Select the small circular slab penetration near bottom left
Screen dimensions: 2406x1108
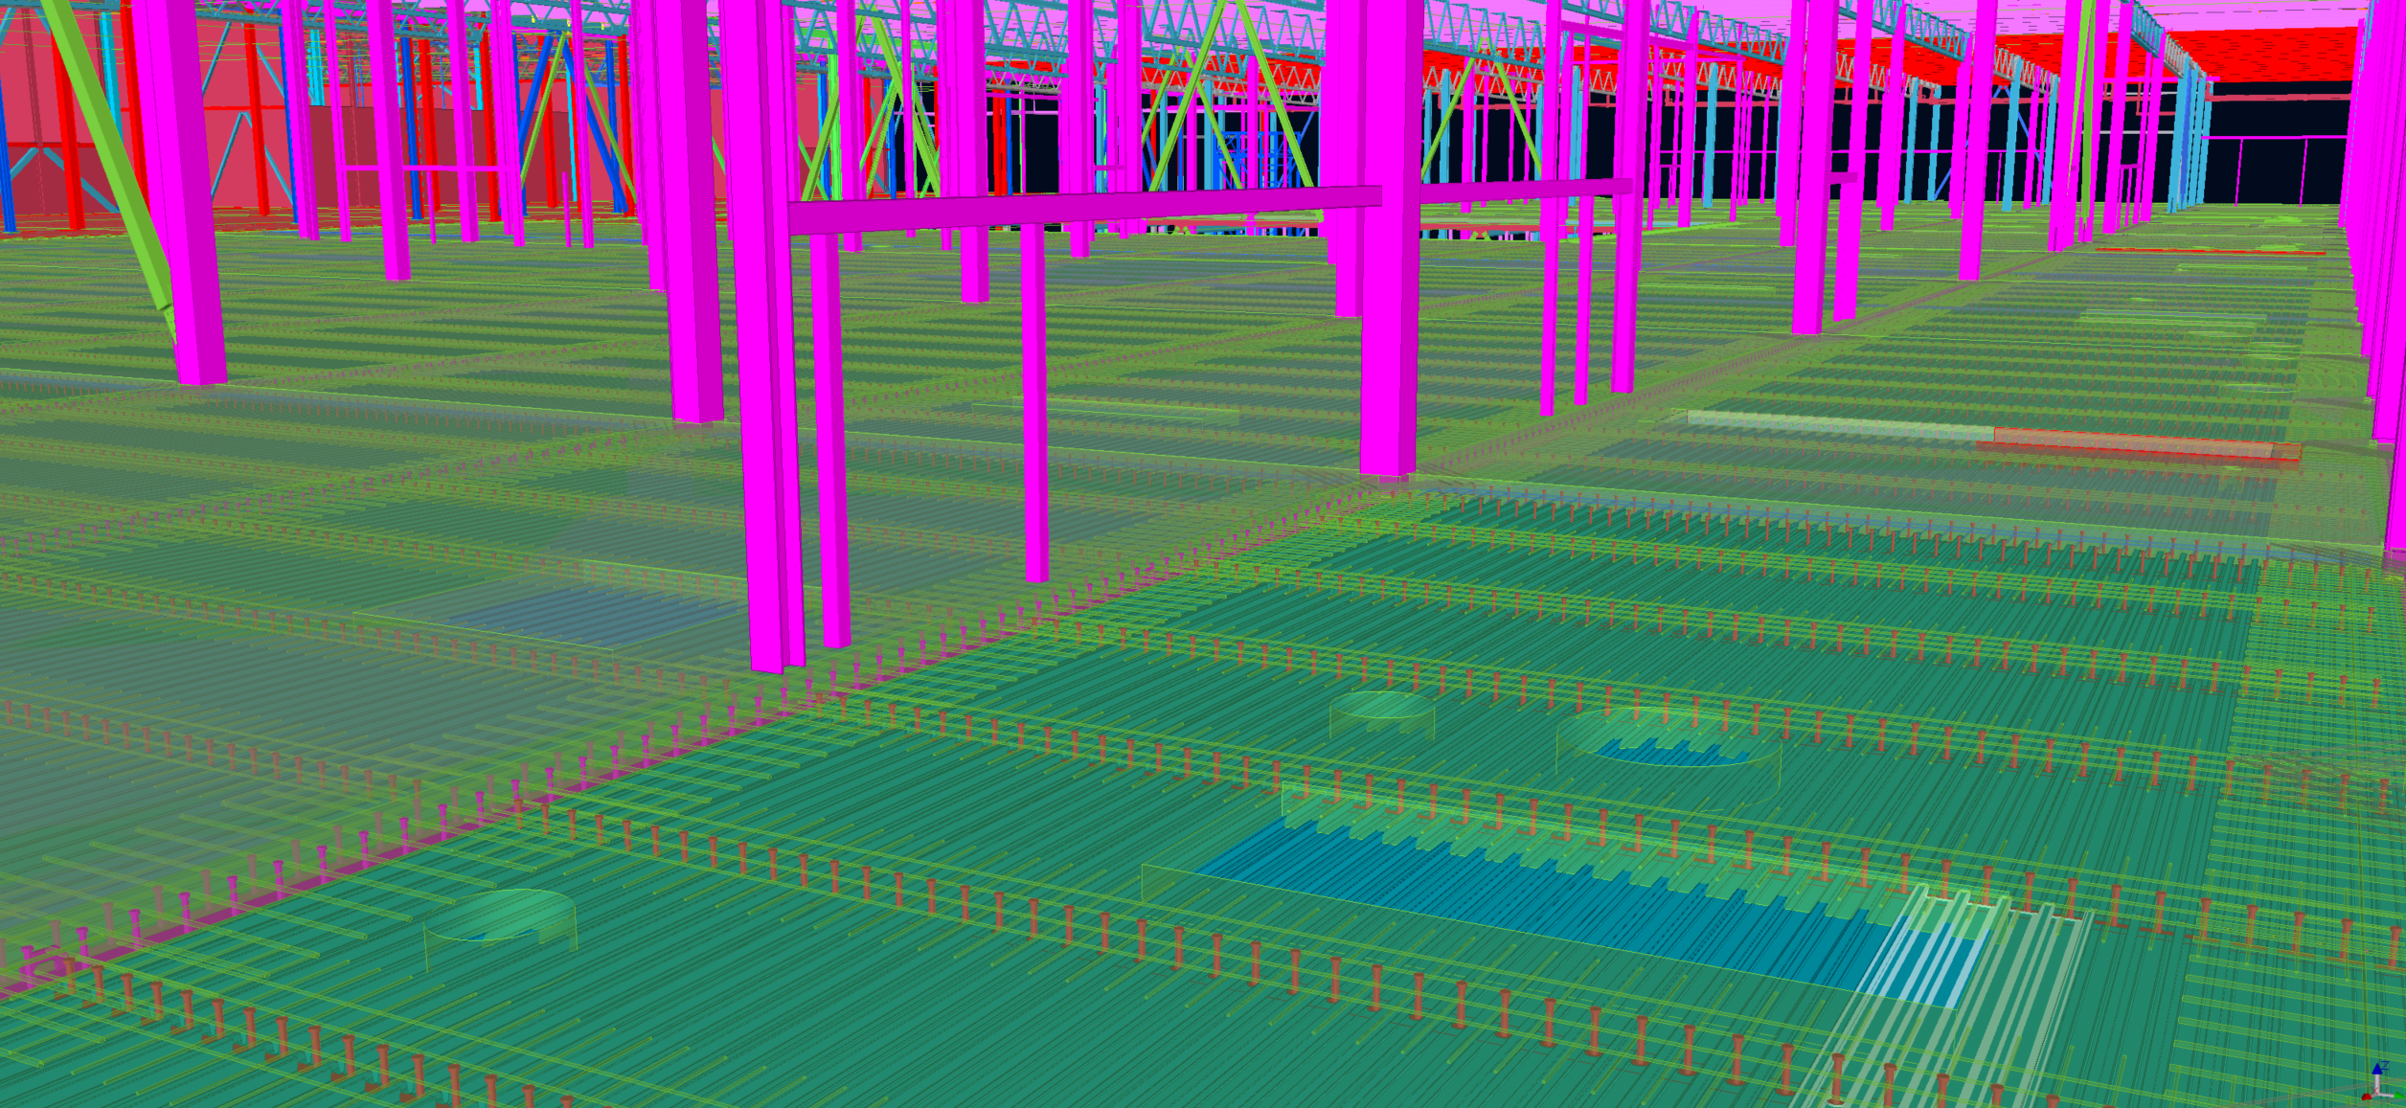tap(499, 915)
